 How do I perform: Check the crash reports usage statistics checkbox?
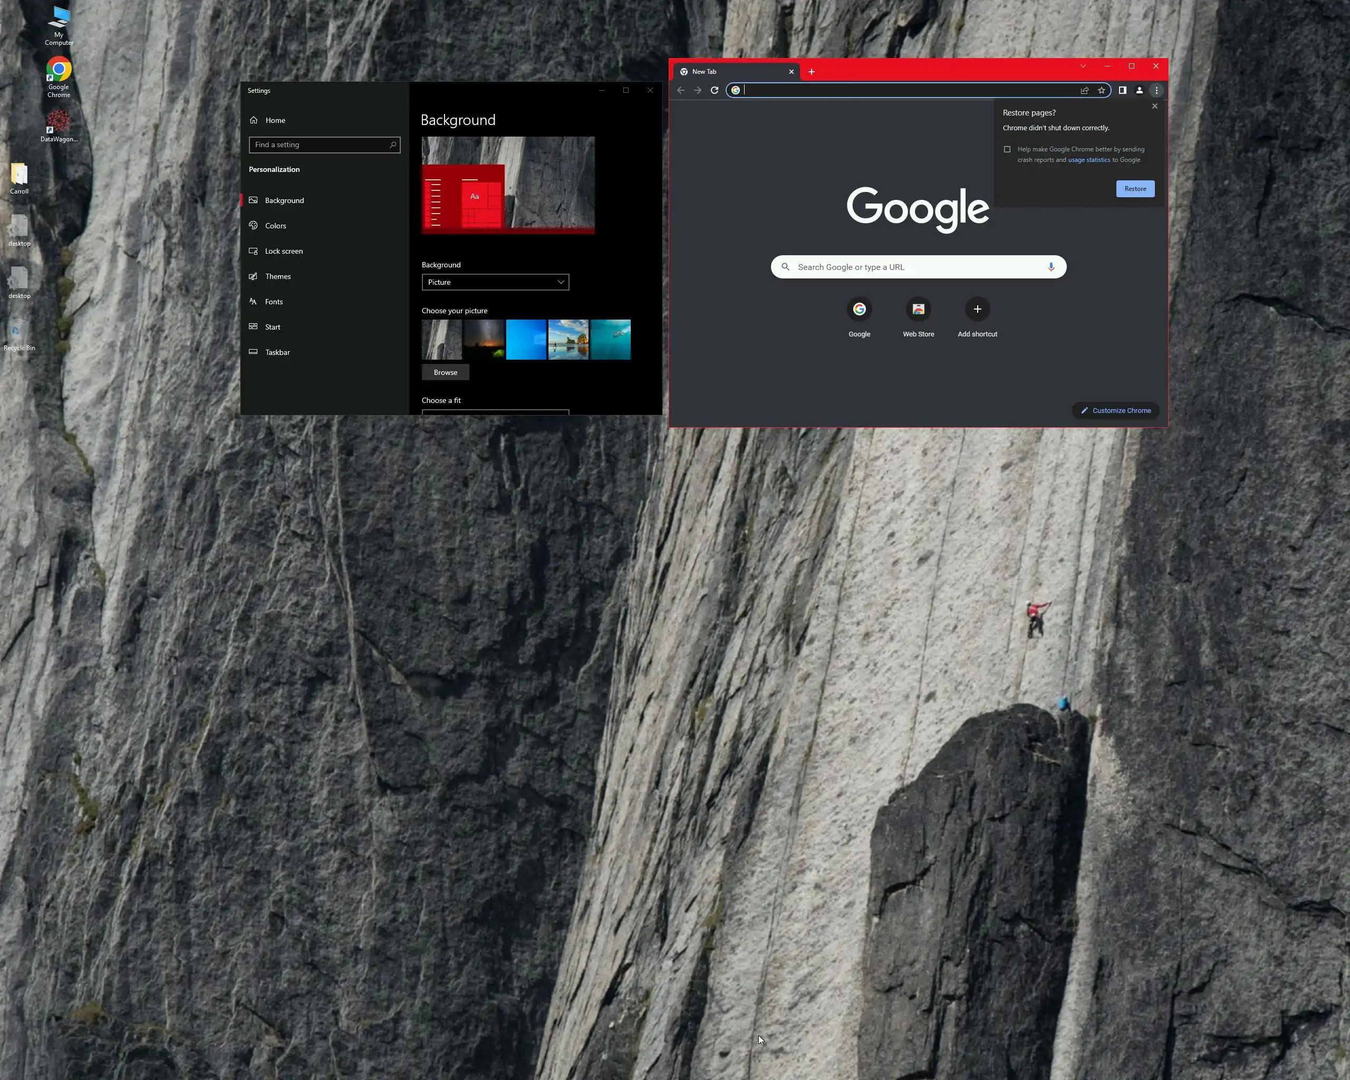[x=1007, y=149]
